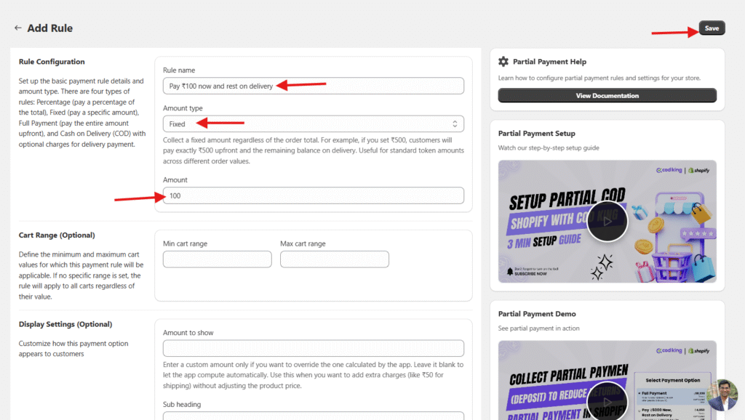Open View Documentation
Viewport: 745px width, 420px height.
click(x=607, y=96)
